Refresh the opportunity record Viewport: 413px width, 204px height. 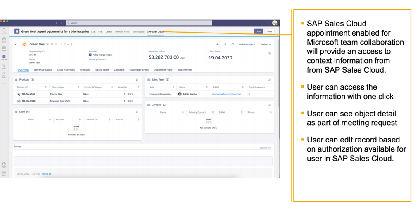(233, 45)
